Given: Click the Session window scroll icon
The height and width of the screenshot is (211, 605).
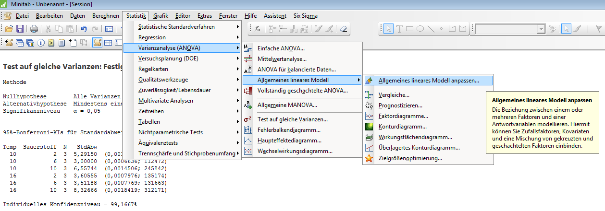Looking at the screenshot, I should pos(9,42).
